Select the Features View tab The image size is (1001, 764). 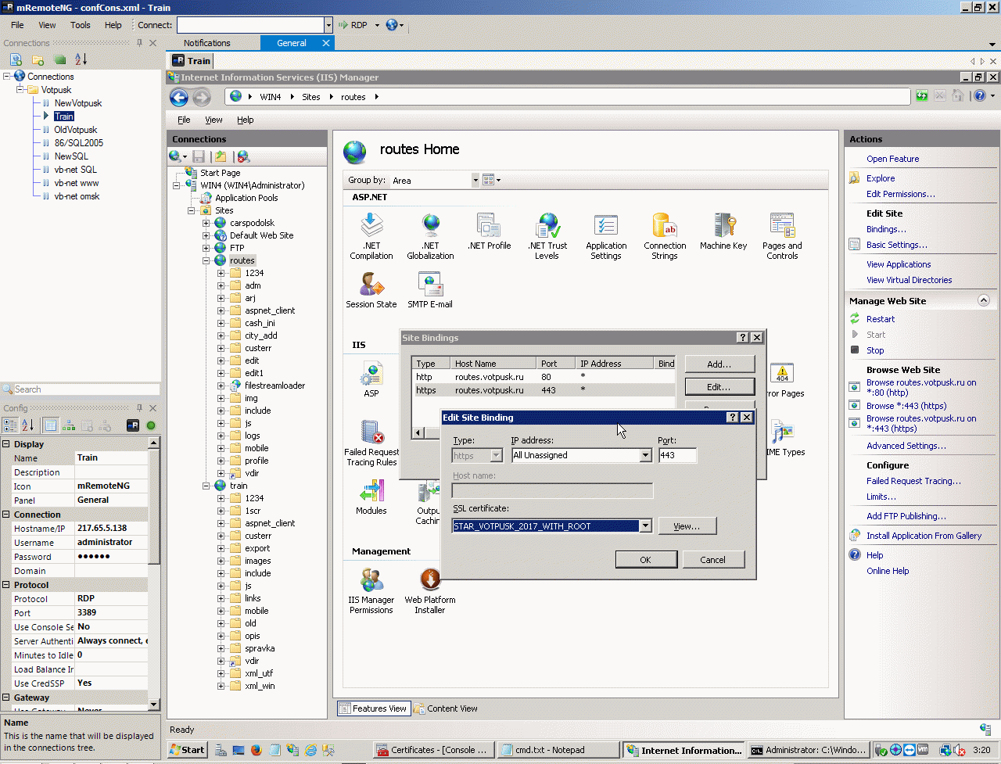pyautogui.click(x=373, y=708)
